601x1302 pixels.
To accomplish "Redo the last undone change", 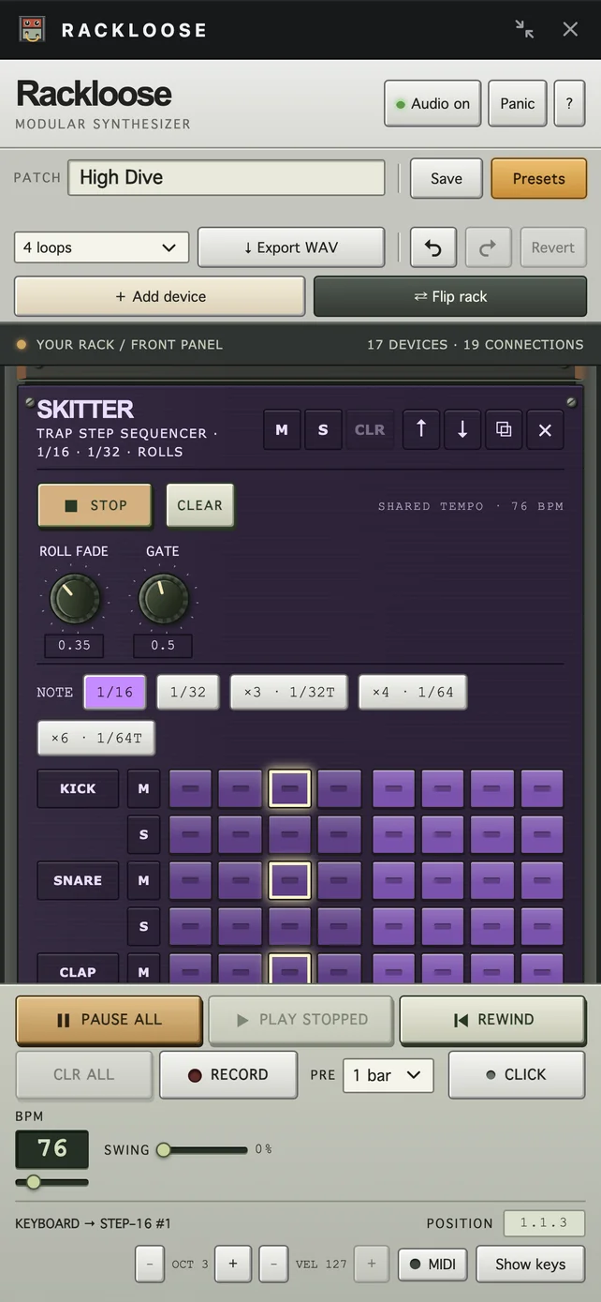I will tap(488, 247).
